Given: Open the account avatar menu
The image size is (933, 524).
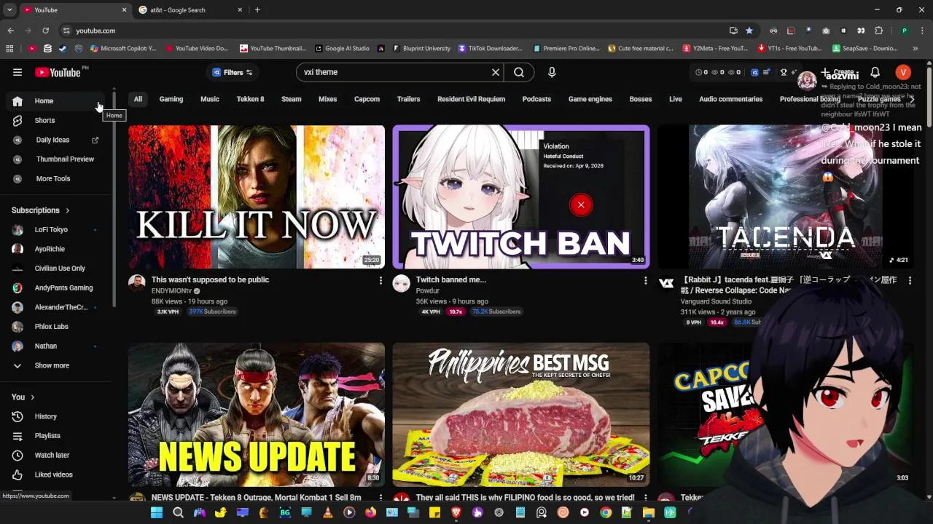Looking at the screenshot, I should point(903,72).
